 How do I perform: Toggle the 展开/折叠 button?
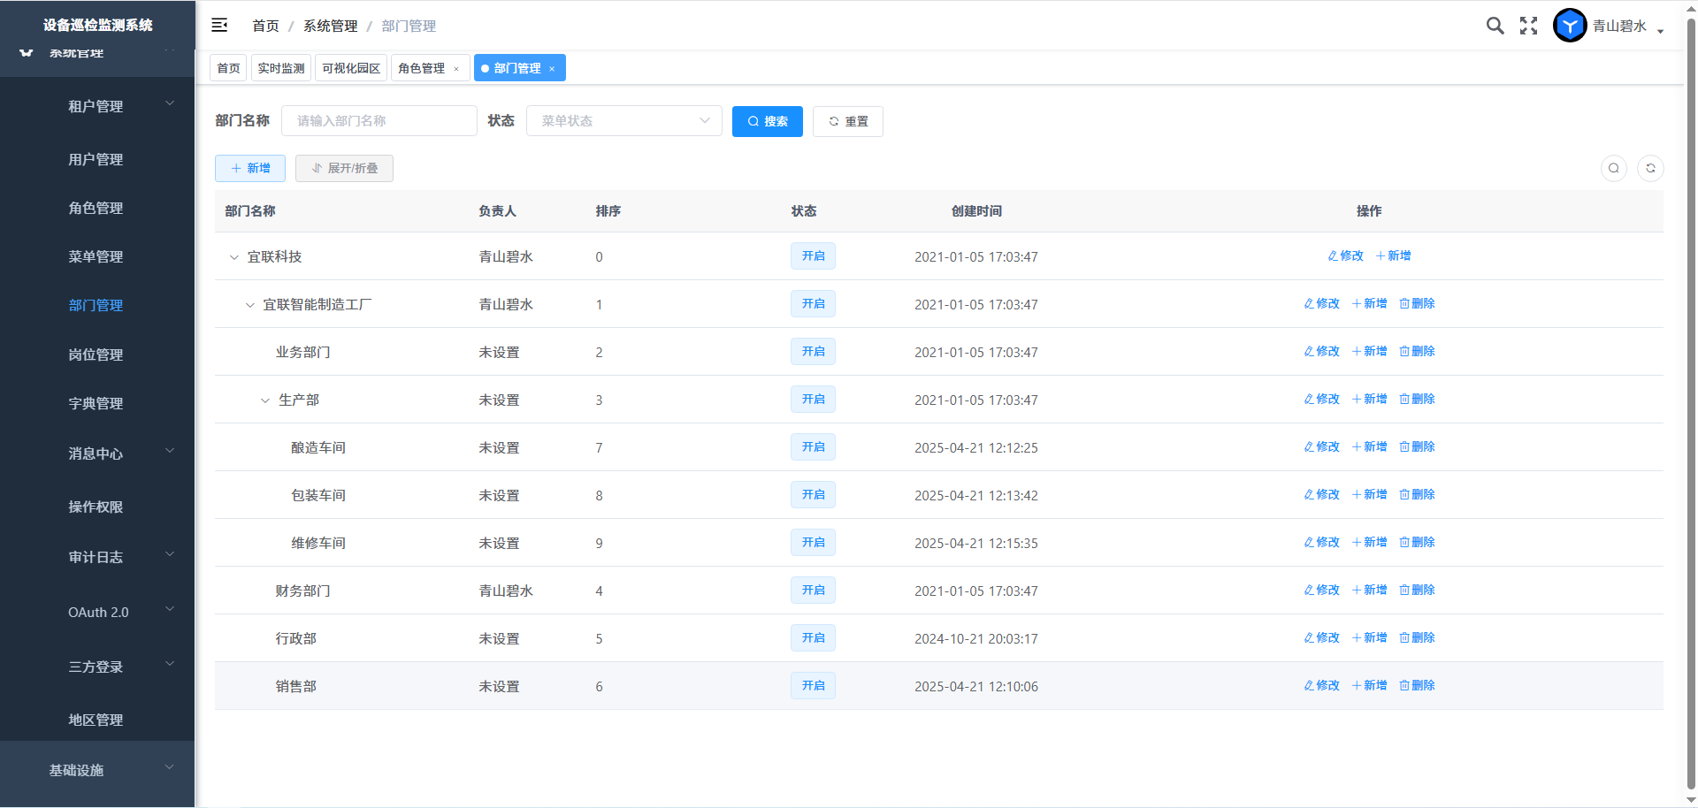point(344,168)
